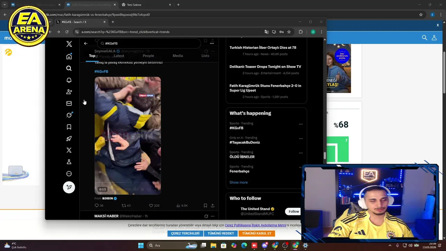Click the rocket icon in X sidebar

[x=69, y=138]
